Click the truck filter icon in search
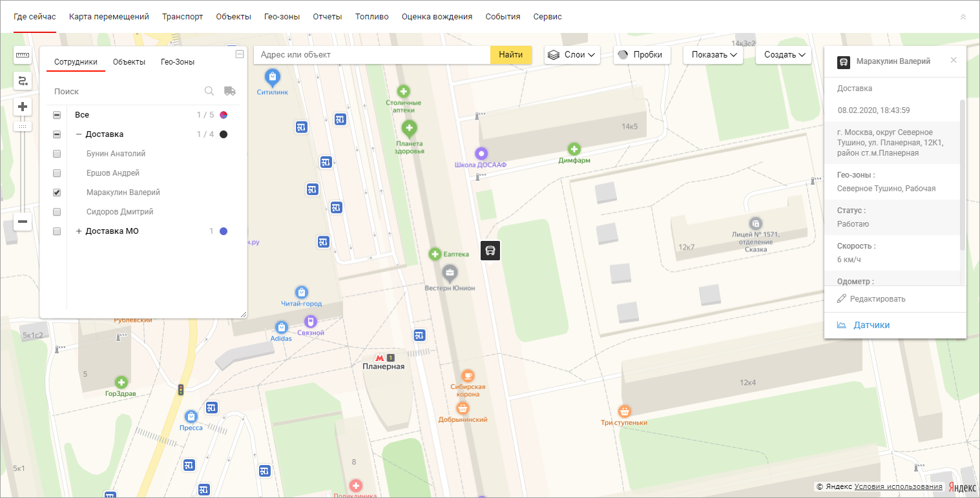Image resolution: width=980 pixels, height=498 pixels. coord(230,91)
